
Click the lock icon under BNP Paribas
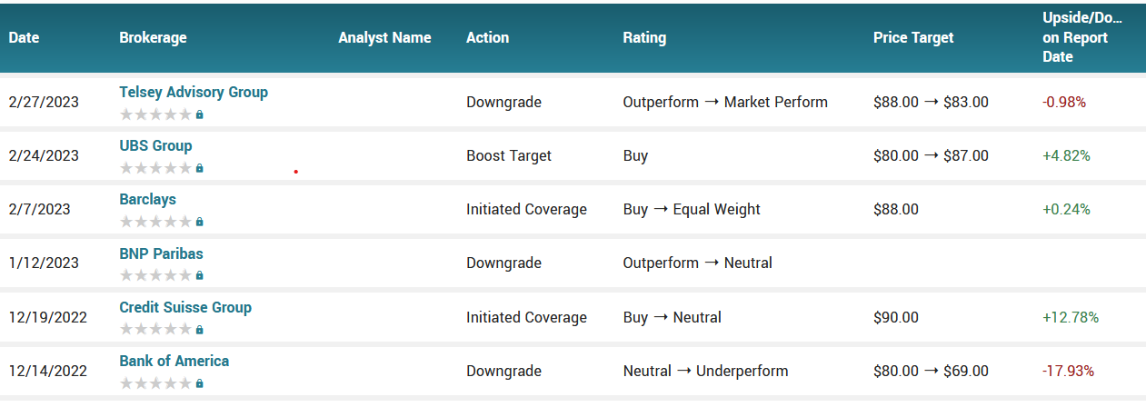pyautogui.click(x=200, y=275)
